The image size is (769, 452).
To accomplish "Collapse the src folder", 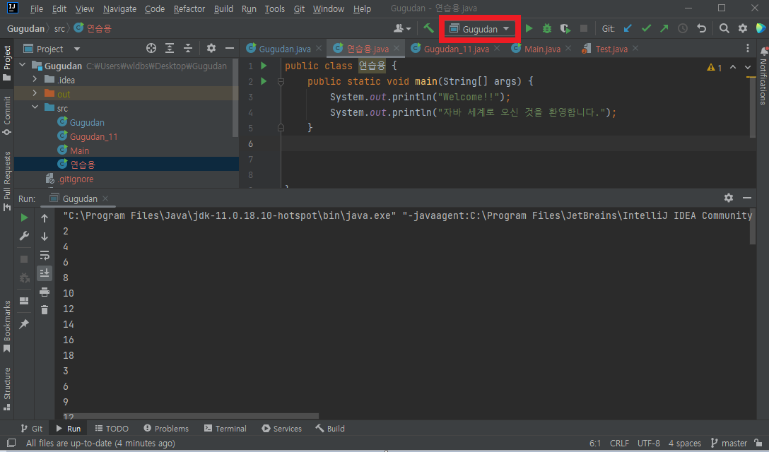I will click(x=35, y=107).
